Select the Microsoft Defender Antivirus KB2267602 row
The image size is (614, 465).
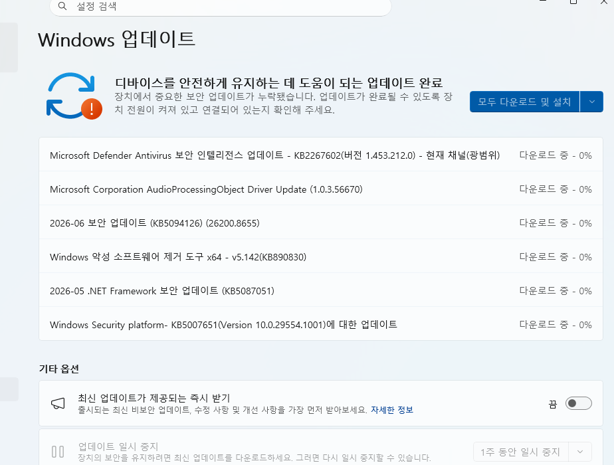(321, 155)
